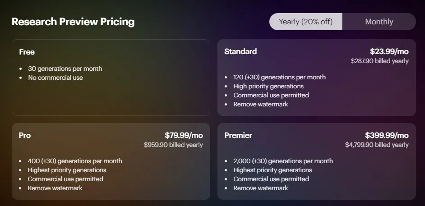
Task: Click "120 (+30) generations per month" bullet
Action: click(279, 77)
